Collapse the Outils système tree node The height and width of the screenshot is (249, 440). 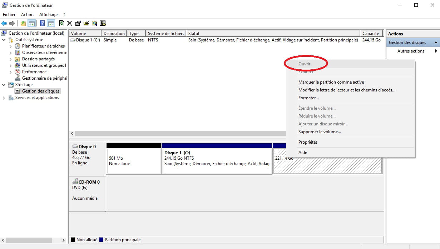(4, 40)
